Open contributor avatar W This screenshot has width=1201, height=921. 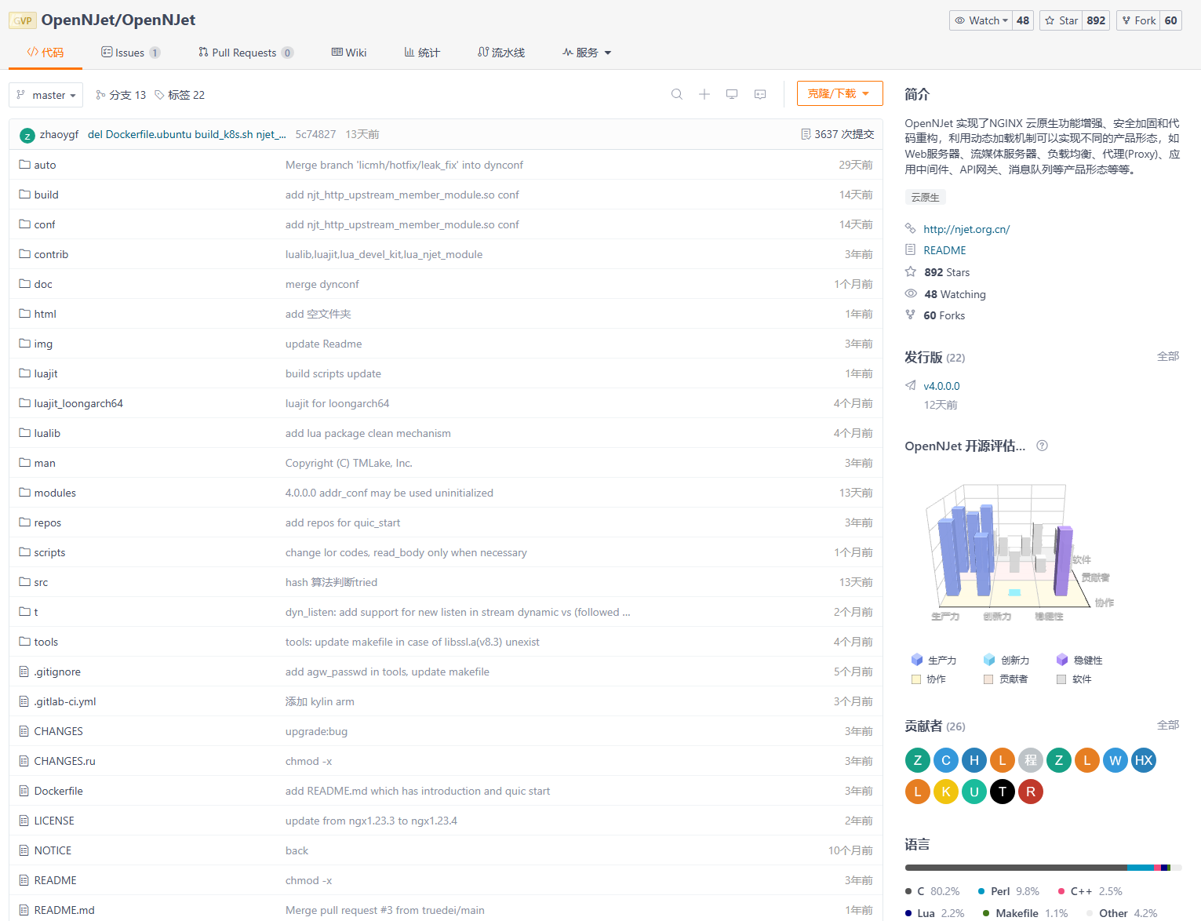pos(1115,760)
